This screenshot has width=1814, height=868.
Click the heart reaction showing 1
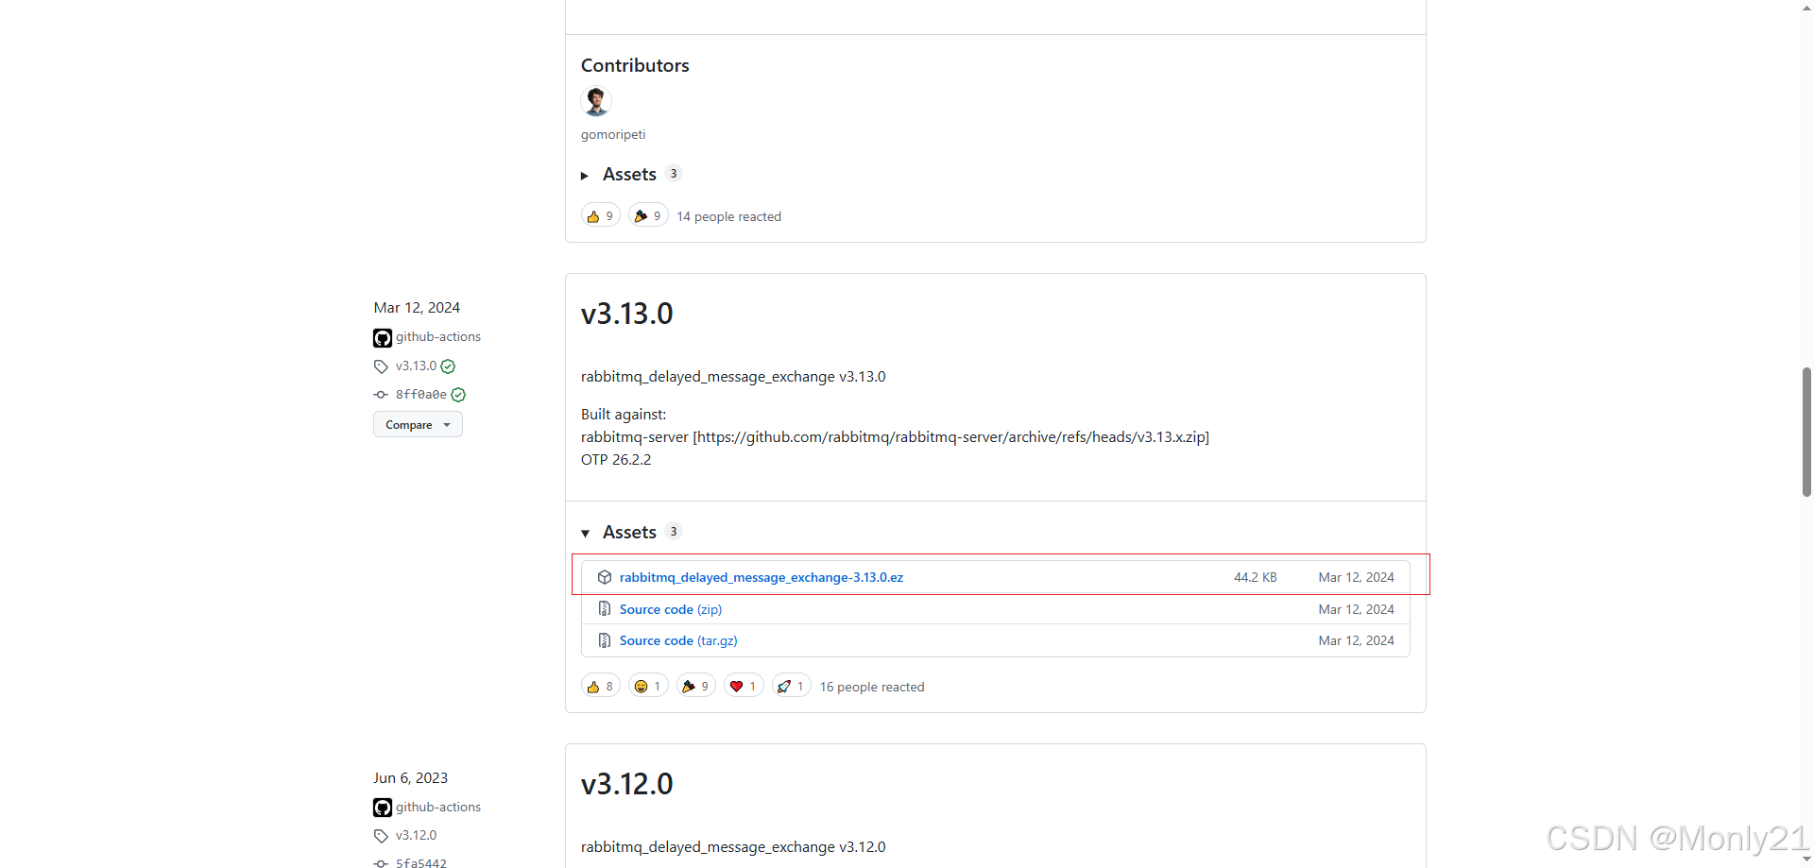click(744, 687)
